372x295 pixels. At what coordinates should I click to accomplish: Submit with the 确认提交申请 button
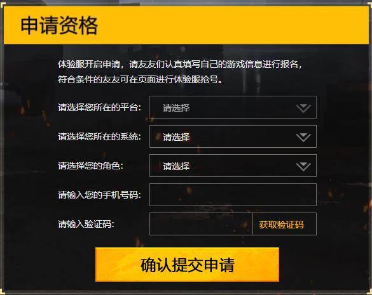point(187,265)
